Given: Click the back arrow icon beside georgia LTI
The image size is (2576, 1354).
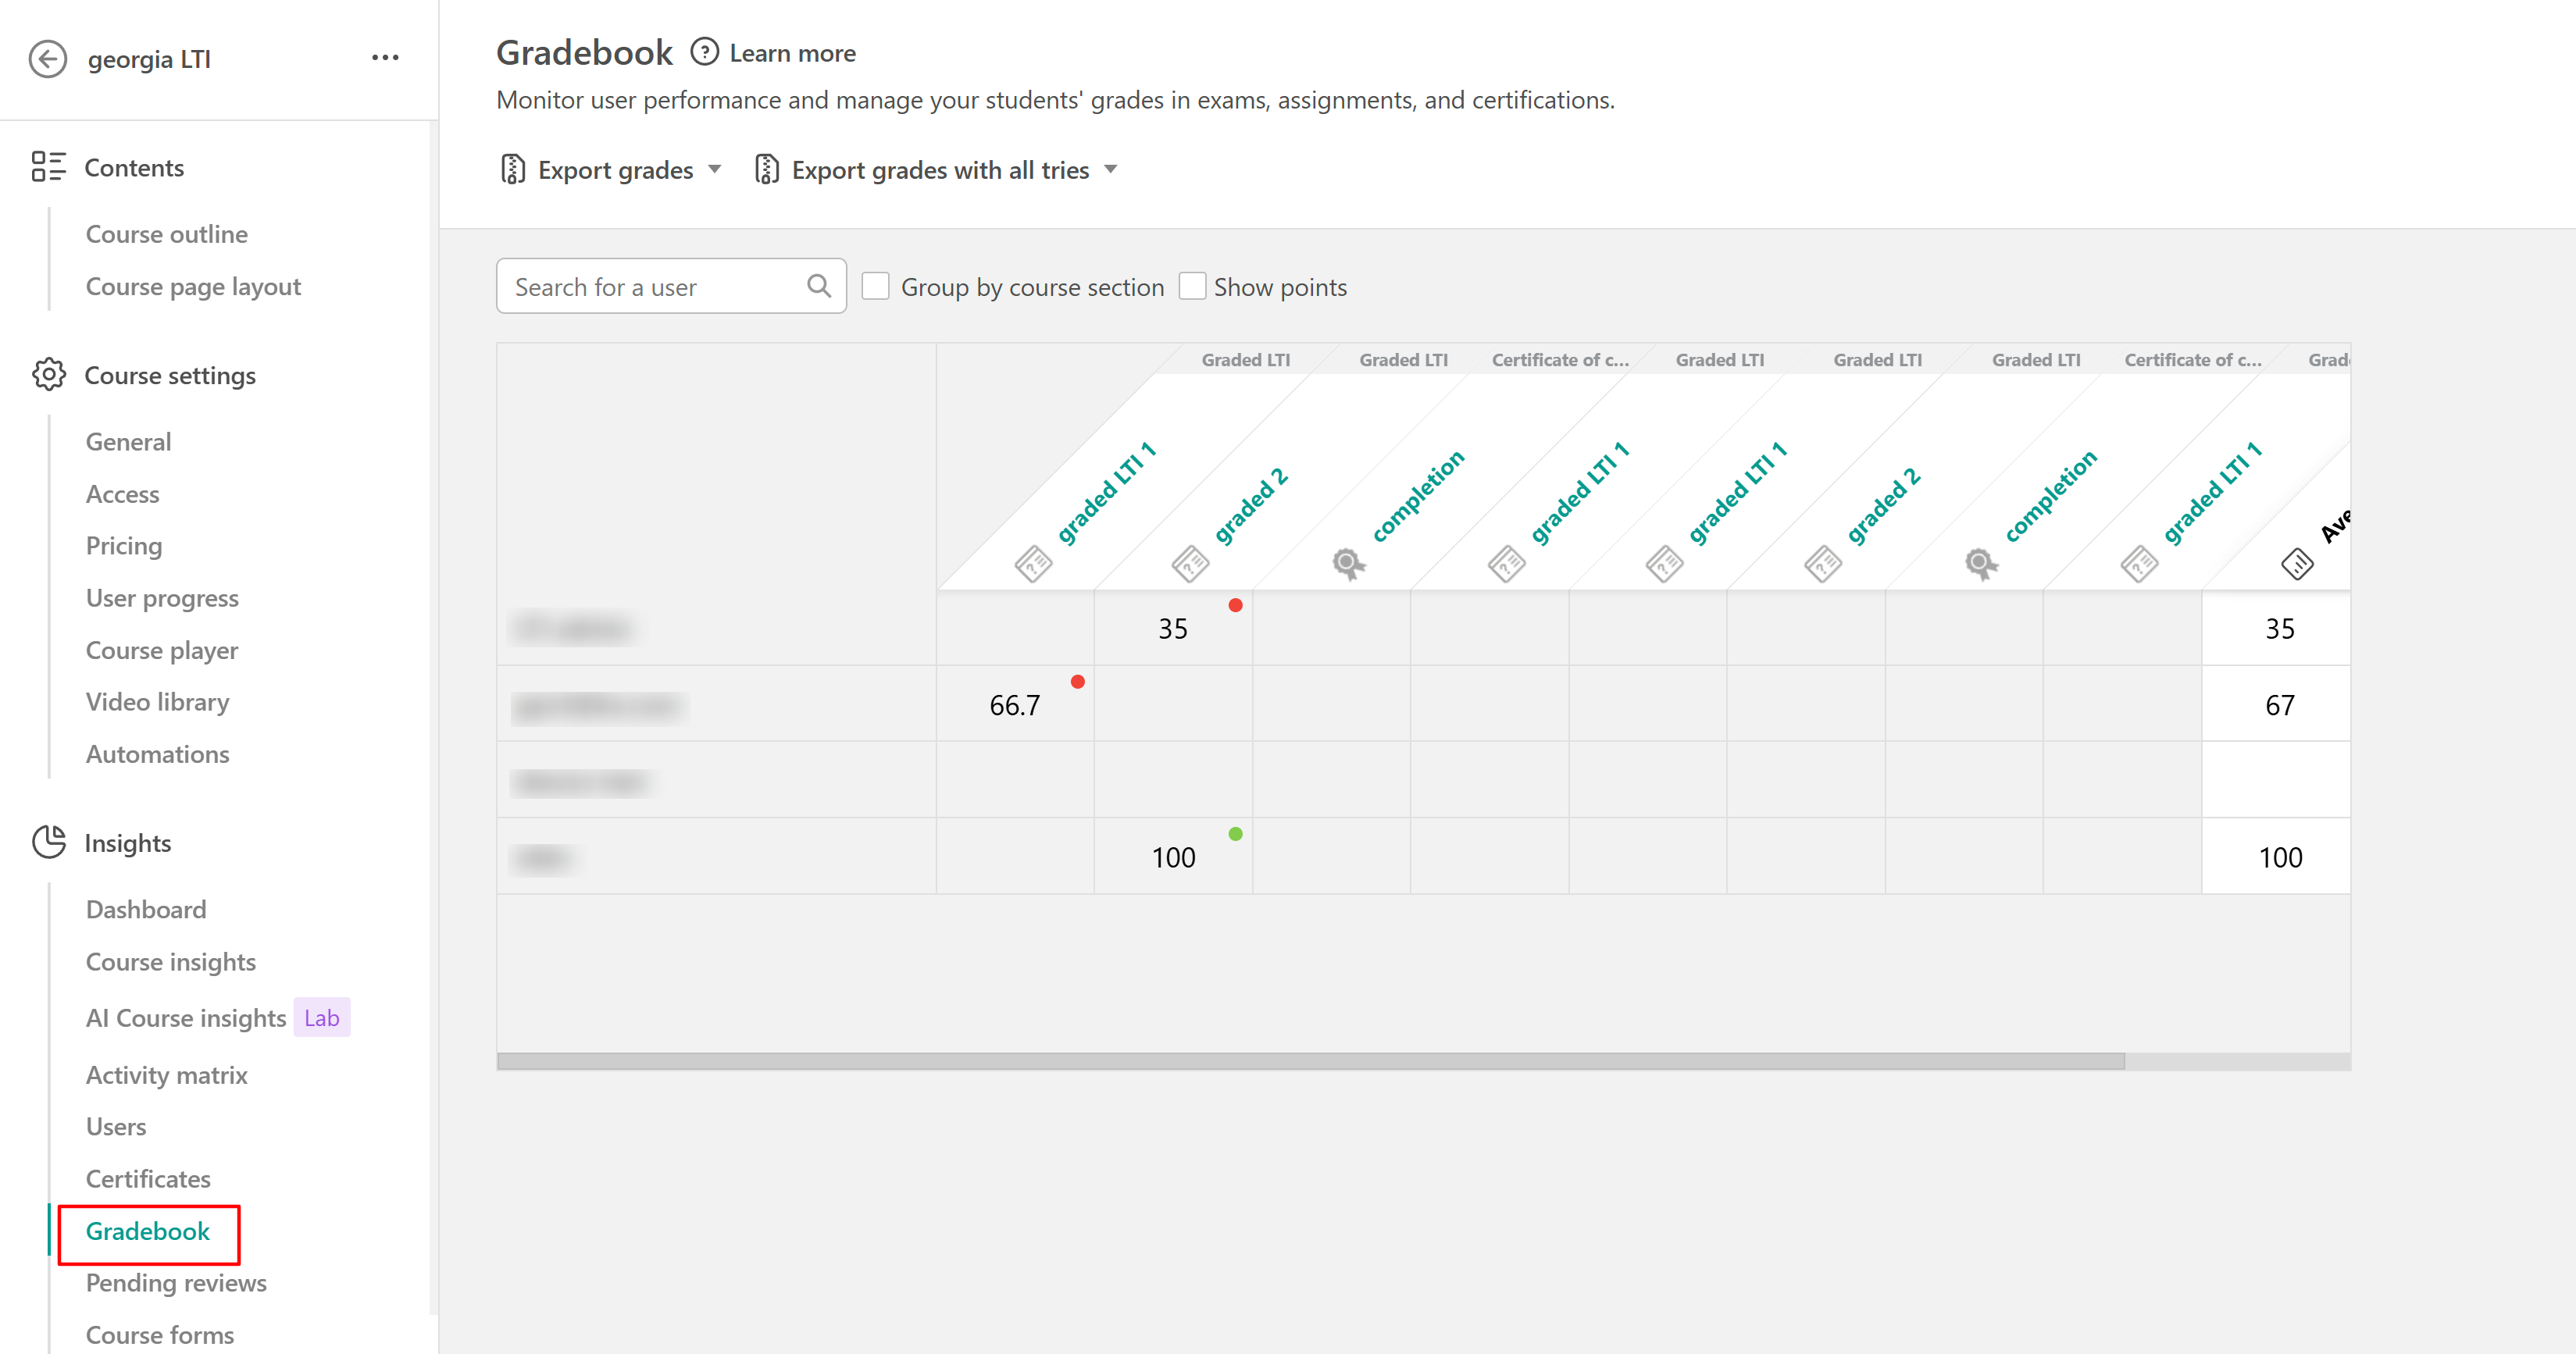Looking at the screenshot, I should pos(48,59).
